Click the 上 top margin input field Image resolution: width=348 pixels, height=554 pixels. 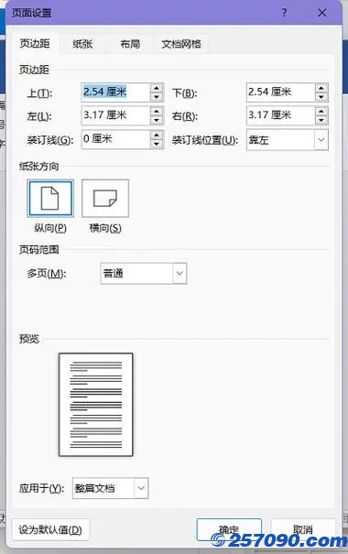116,92
